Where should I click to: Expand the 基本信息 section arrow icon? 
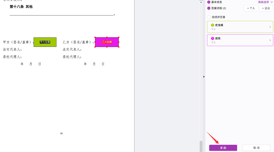[x=209, y=2]
